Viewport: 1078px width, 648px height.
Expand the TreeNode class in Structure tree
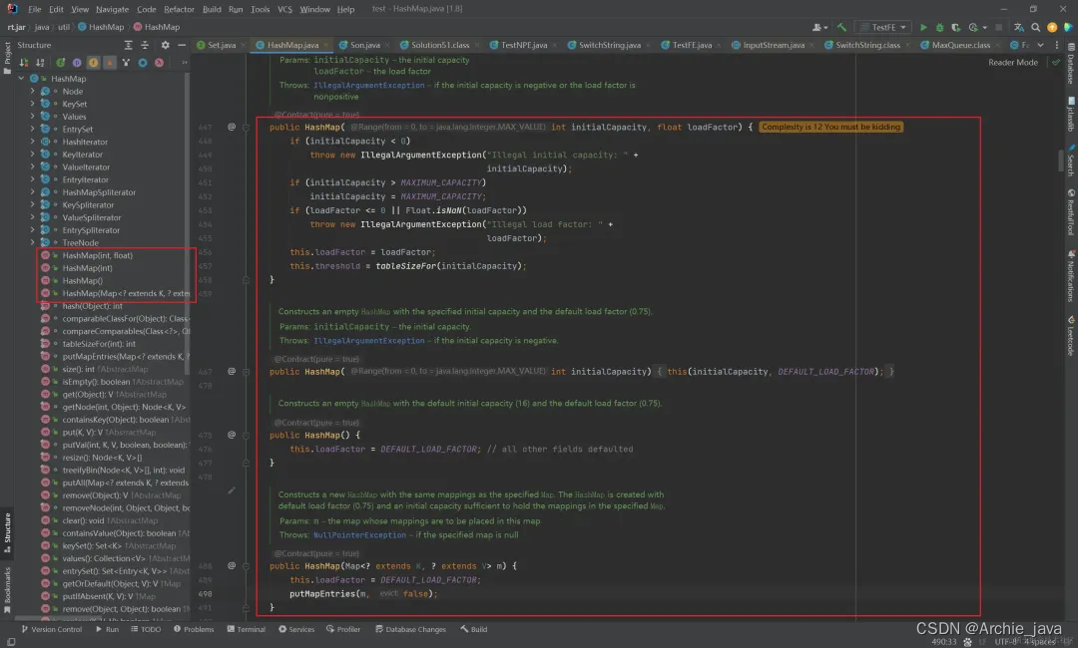click(32, 243)
